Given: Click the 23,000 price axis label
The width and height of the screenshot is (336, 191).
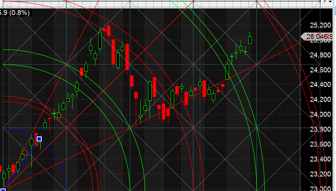Looking at the screenshot, I should point(320,188).
